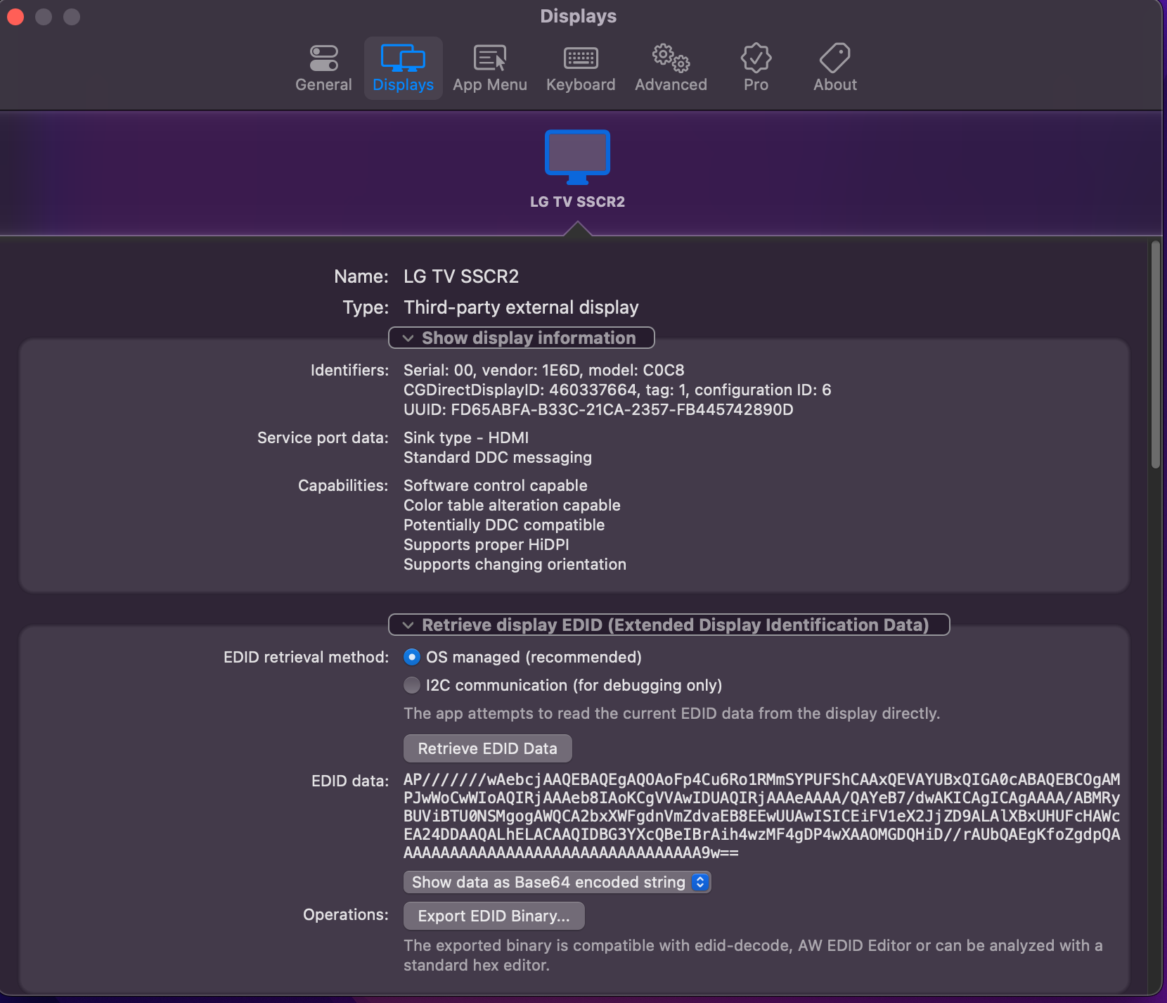
Task: Switch to the Pro tab
Action: coord(756,68)
